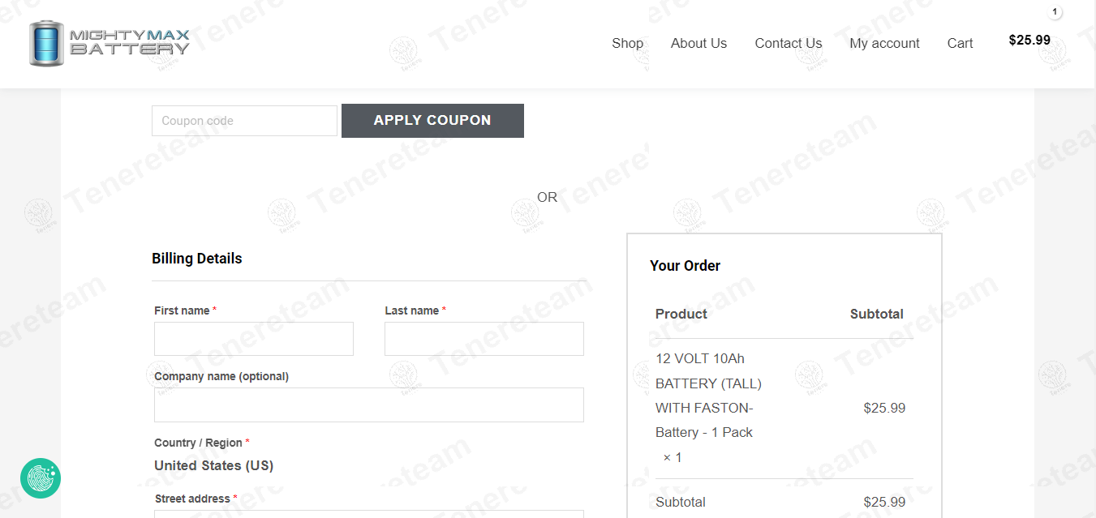Focus the Company name (optional) field
The width and height of the screenshot is (1096, 518).
(369, 405)
